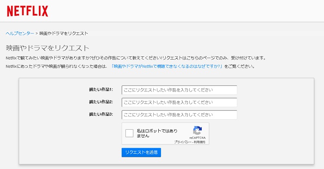
Task: Open the reCAPTCHA プライバシー link
Action: pos(183,142)
